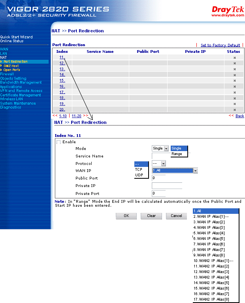245x303 pixels.
Task: Click the Private IP input field
Action: tap(167, 186)
